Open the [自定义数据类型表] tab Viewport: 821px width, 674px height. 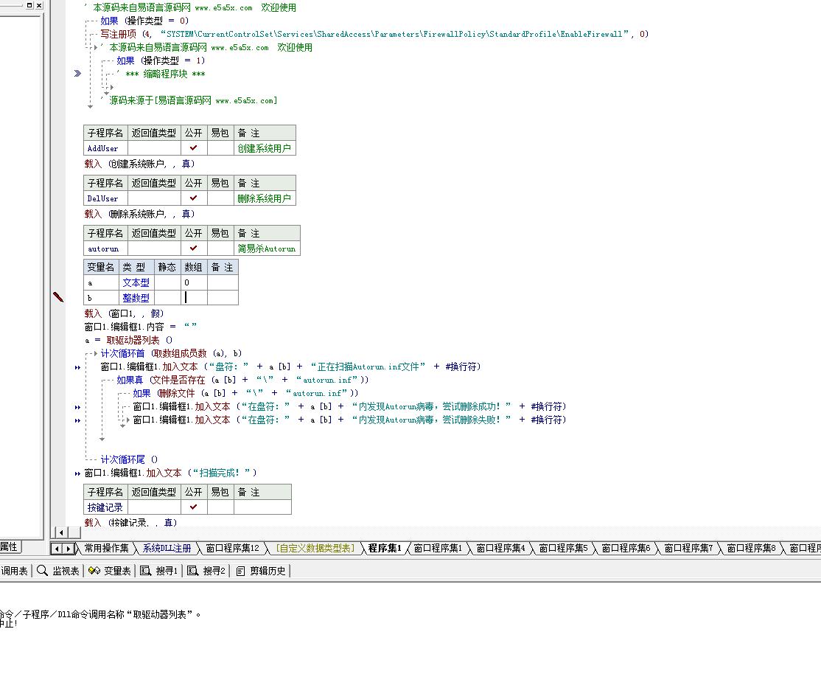[x=315, y=548]
